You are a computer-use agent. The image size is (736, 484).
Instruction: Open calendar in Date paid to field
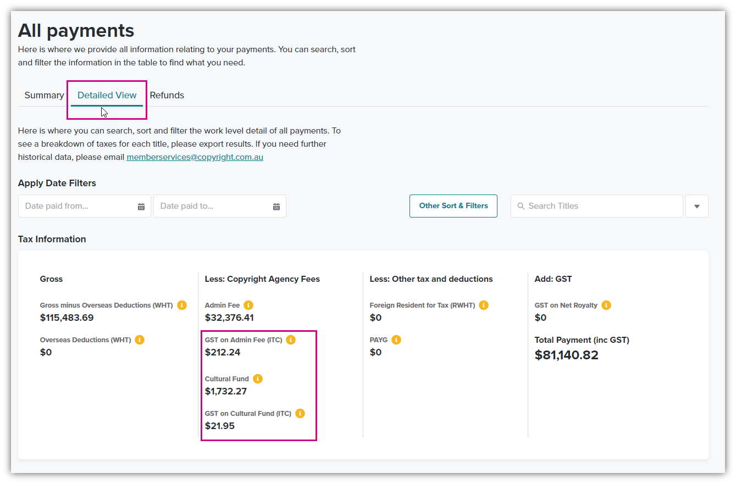click(276, 207)
